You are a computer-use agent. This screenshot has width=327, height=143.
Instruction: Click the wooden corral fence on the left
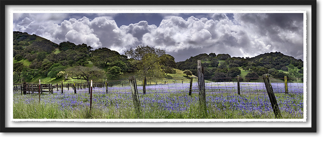click(x=36, y=88)
